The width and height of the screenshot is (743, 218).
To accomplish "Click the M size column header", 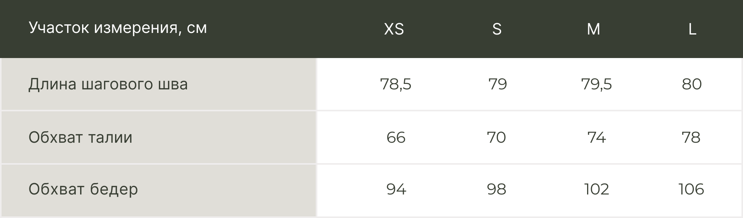I will [593, 29].
